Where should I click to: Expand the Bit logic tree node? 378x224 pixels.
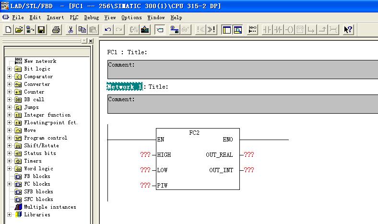[10, 69]
